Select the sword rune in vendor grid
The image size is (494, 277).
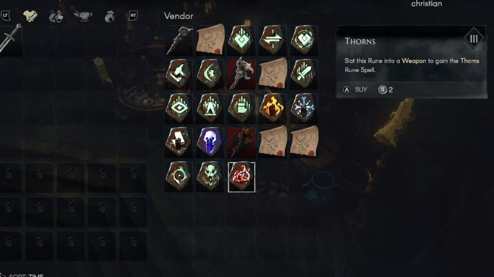point(304,74)
